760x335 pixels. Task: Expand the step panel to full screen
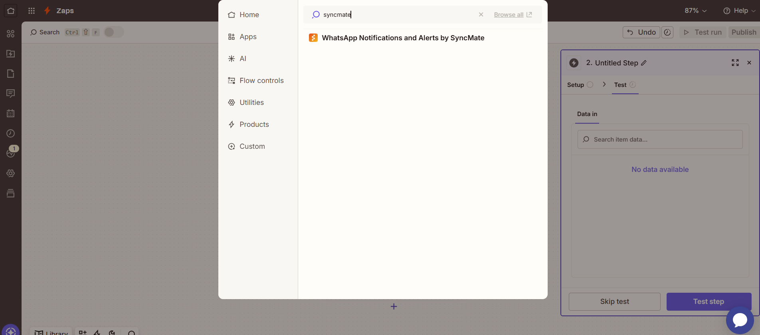coord(735,63)
